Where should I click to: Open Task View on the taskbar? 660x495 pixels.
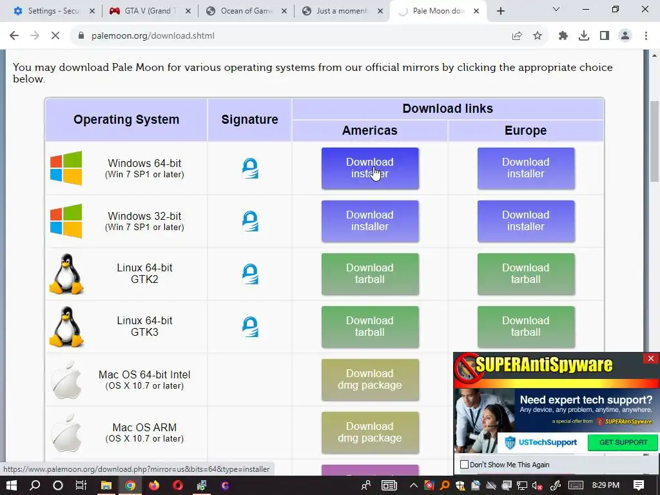point(81,485)
